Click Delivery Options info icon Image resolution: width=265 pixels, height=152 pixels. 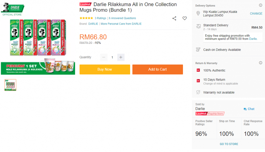click(x=261, y=5)
